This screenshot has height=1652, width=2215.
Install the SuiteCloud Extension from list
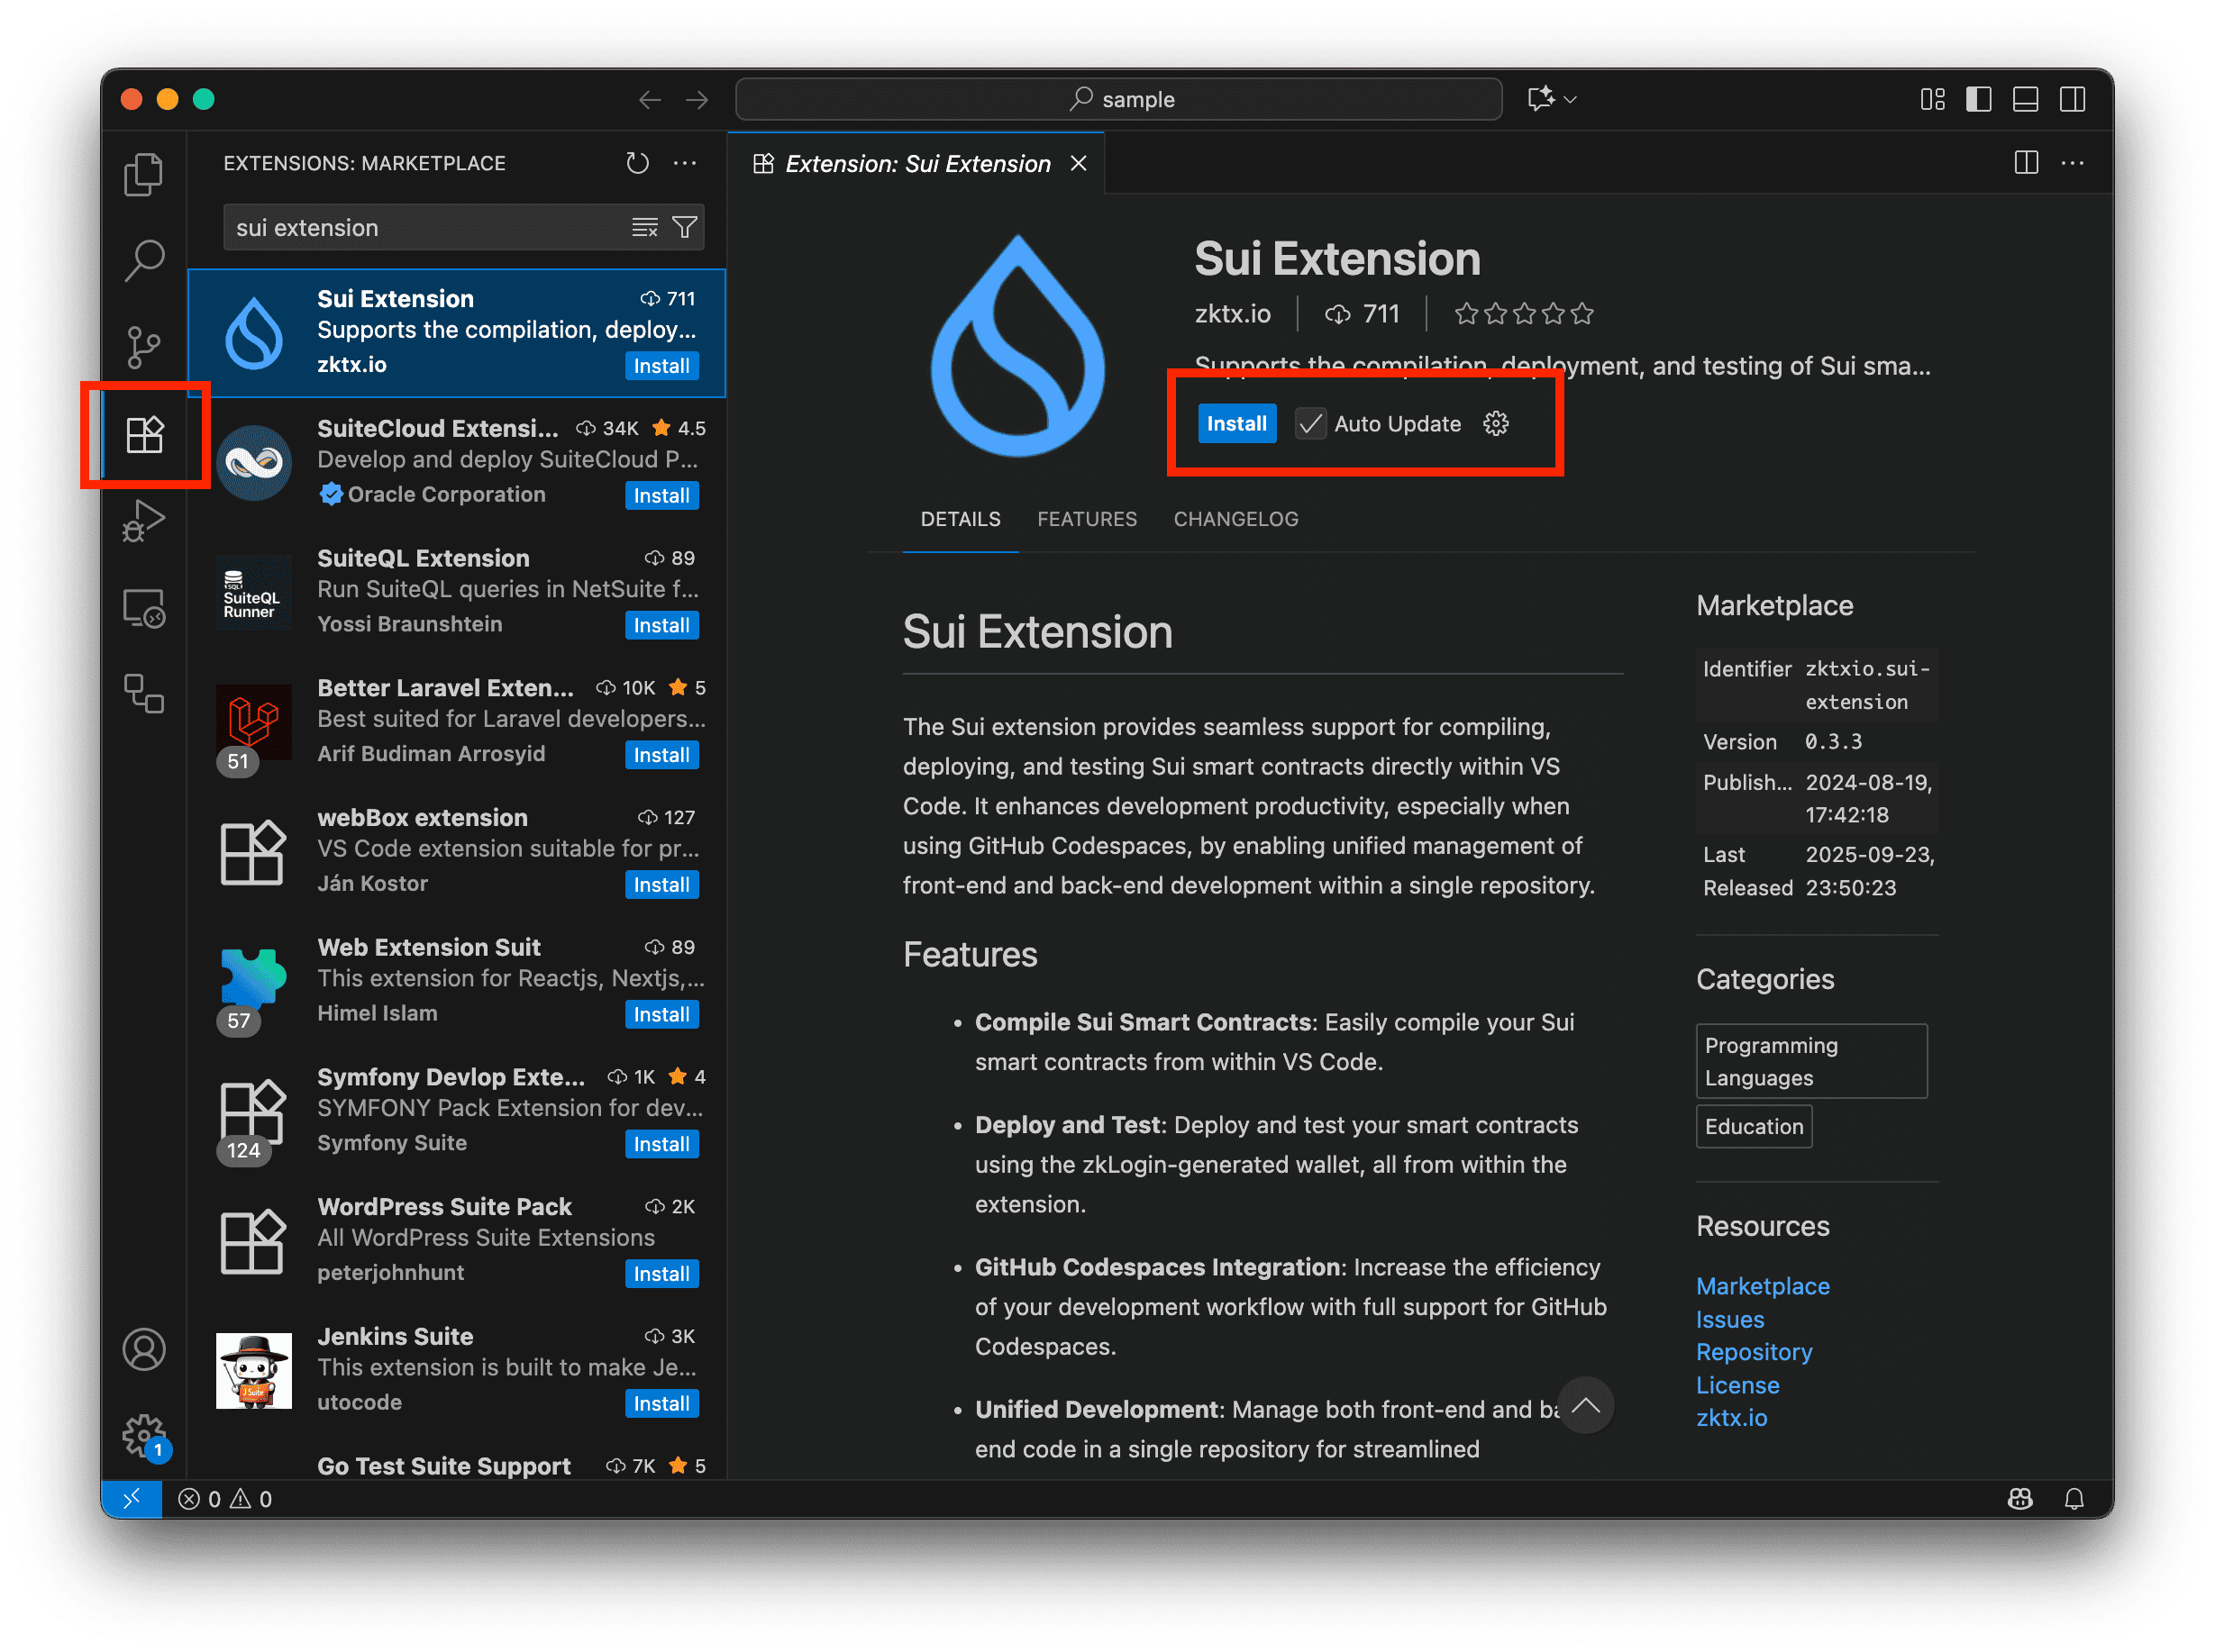pyautogui.click(x=661, y=496)
